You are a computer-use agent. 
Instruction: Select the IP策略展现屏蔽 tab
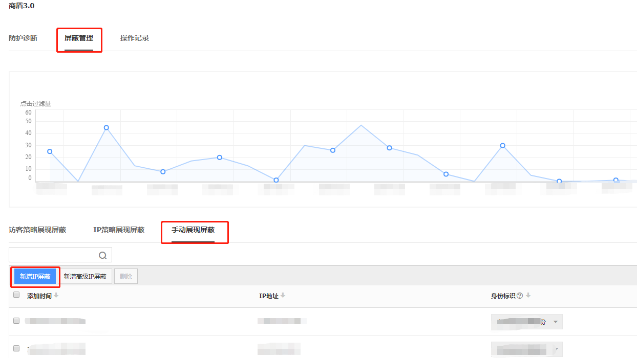pyautogui.click(x=119, y=230)
